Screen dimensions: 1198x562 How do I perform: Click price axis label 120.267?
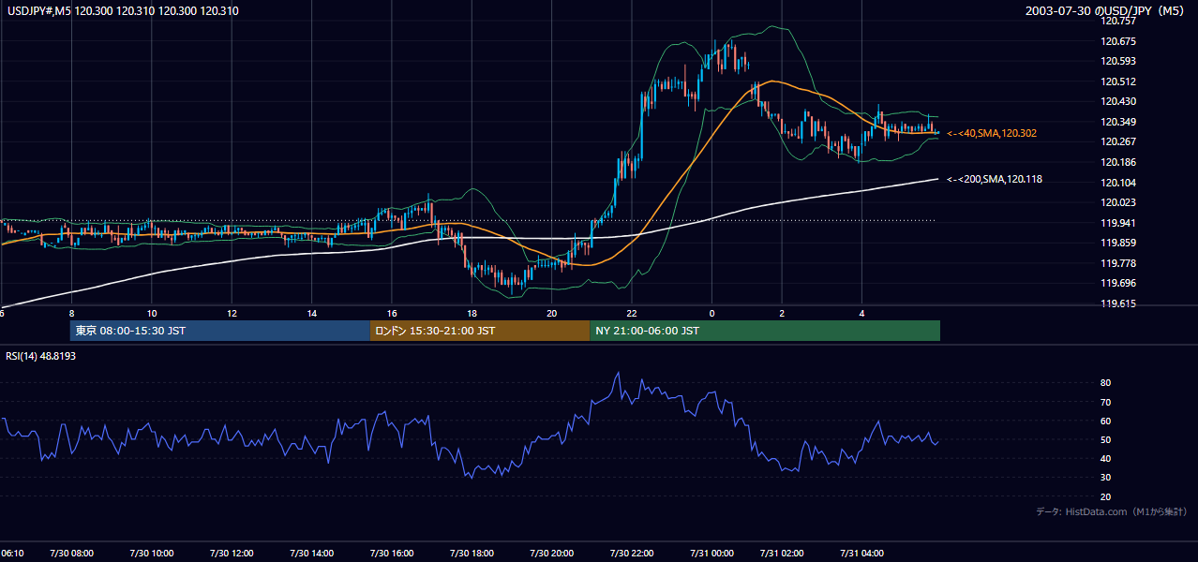tap(1120, 141)
